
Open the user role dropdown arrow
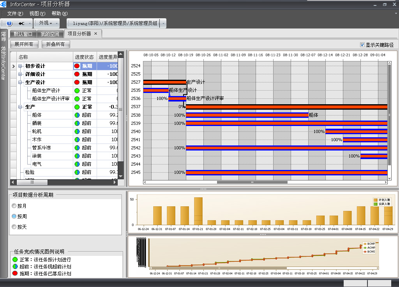click(163, 23)
